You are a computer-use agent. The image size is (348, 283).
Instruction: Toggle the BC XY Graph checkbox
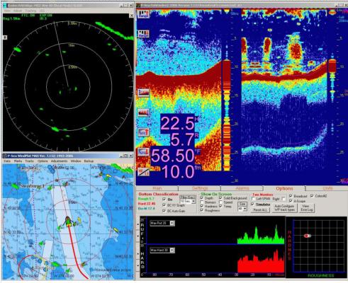(164, 205)
